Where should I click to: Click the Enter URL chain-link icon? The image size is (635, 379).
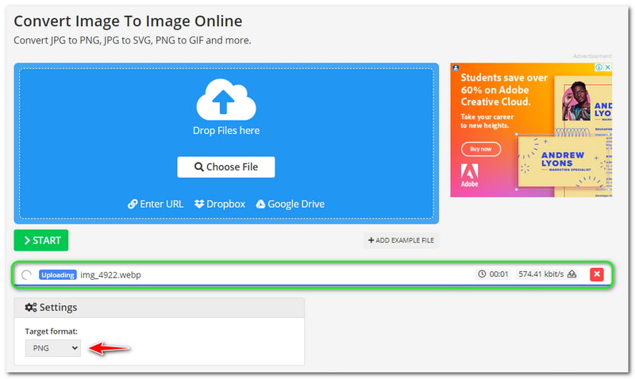pos(133,204)
